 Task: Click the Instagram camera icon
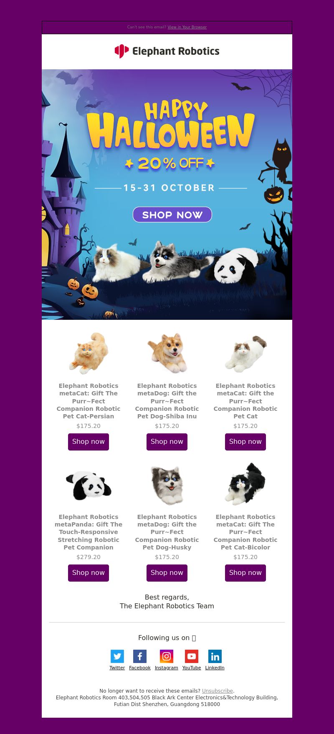pyautogui.click(x=167, y=656)
